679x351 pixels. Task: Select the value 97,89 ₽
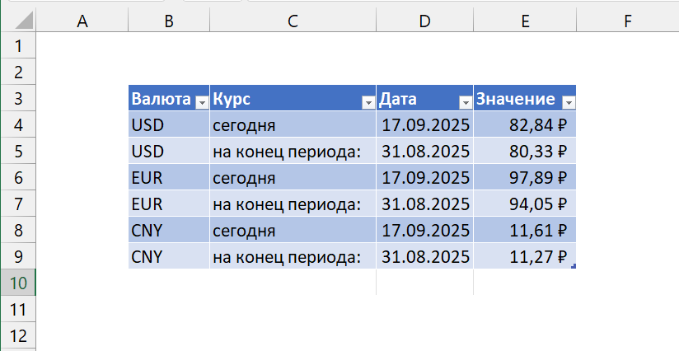point(525,177)
